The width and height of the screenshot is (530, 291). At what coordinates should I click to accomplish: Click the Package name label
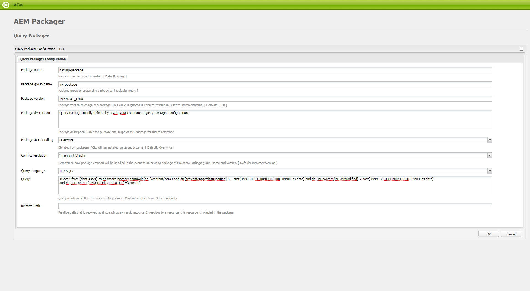pos(31,70)
